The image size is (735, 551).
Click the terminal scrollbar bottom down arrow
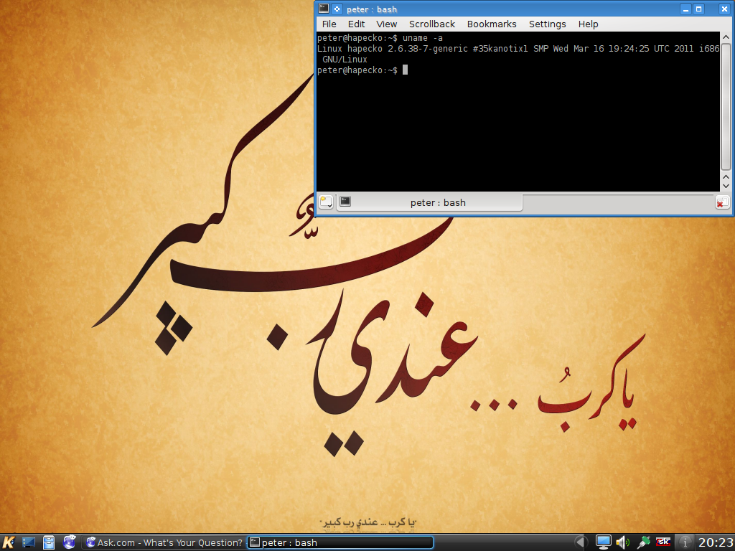726,186
